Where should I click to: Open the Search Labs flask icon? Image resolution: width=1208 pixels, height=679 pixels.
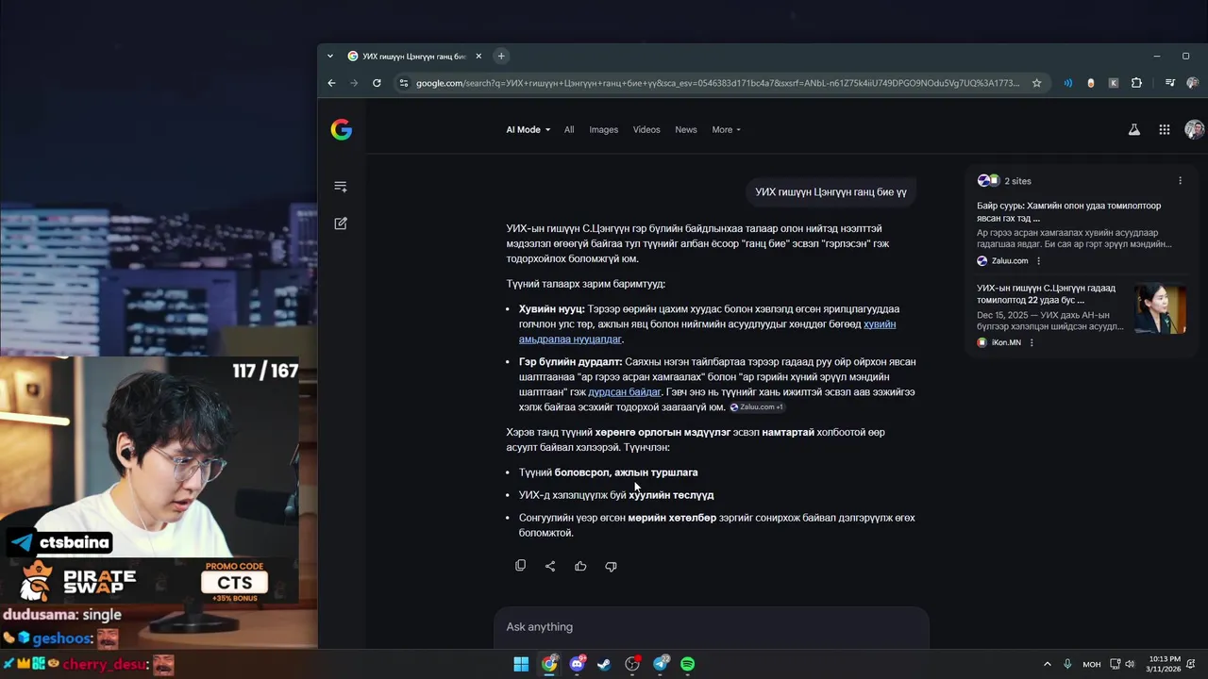pyautogui.click(x=1134, y=130)
